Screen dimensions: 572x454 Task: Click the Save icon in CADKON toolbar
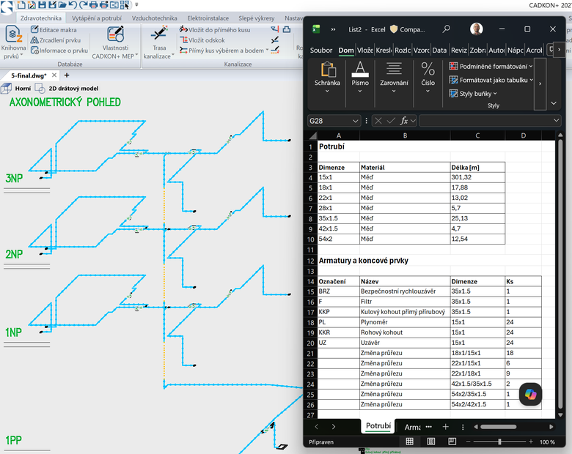(42, 4)
